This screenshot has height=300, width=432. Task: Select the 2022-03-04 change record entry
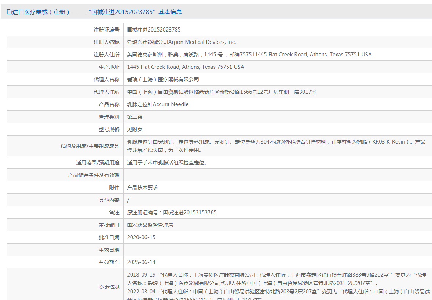point(279,295)
